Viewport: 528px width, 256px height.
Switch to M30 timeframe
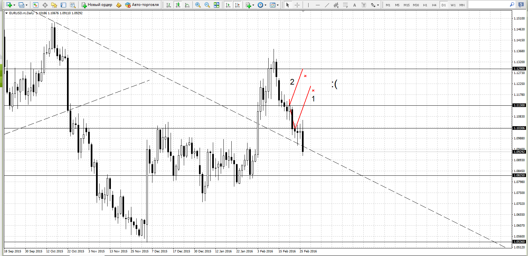(416, 5)
